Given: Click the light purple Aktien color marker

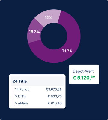Looking at the screenshot, I should pos(13,103).
